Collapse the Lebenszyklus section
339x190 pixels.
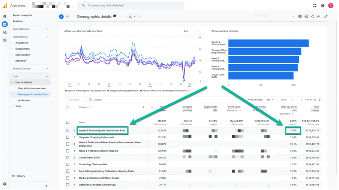tap(47, 37)
